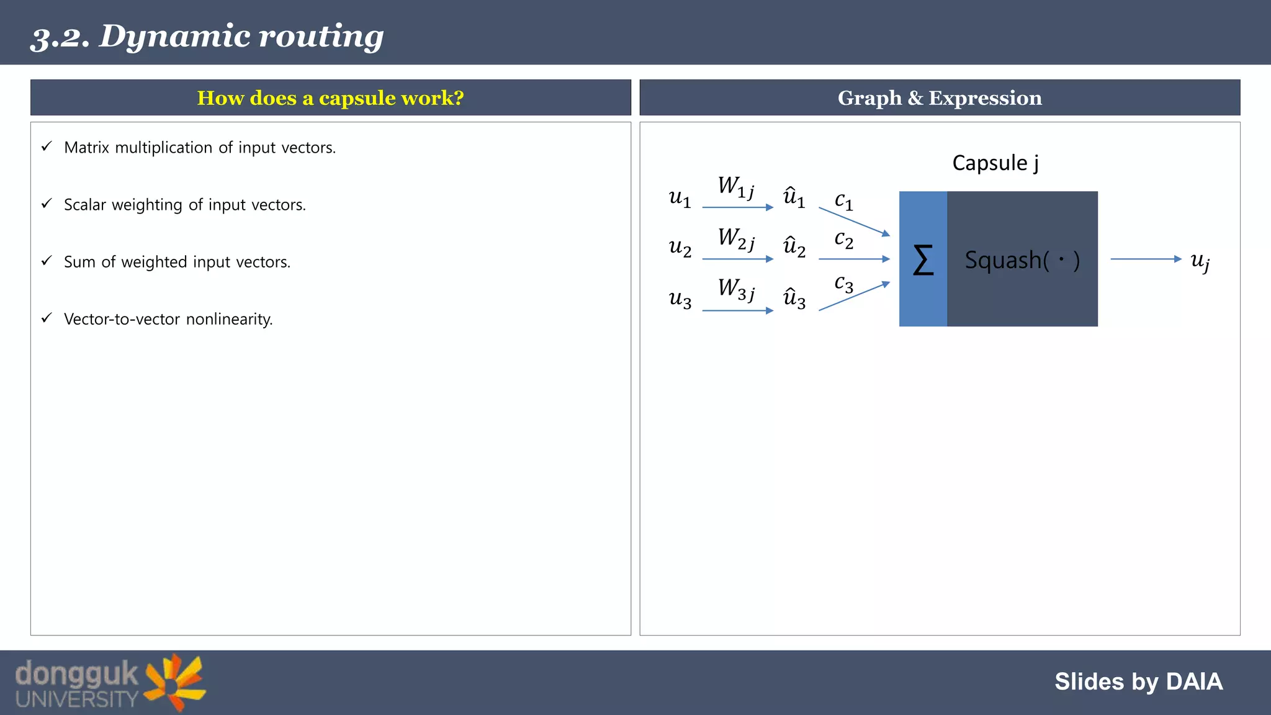
Task: Click the checkmark beside Vector-to-vector nonlinearity bullet
Action: coord(47,318)
